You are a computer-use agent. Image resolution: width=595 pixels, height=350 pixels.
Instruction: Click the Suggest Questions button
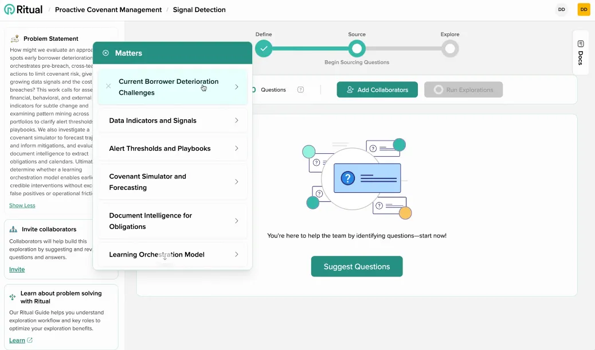click(357, 266)
